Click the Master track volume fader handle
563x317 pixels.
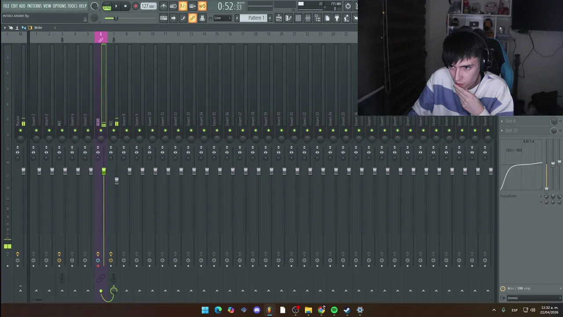[23, 171]
